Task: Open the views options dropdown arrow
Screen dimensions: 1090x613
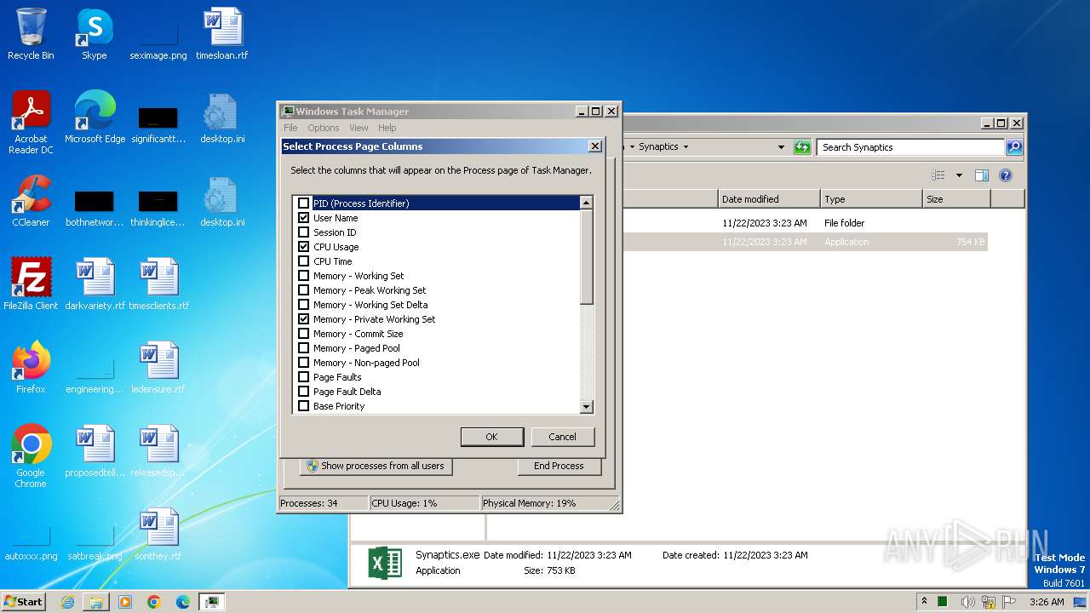Action: pos(959,175)
